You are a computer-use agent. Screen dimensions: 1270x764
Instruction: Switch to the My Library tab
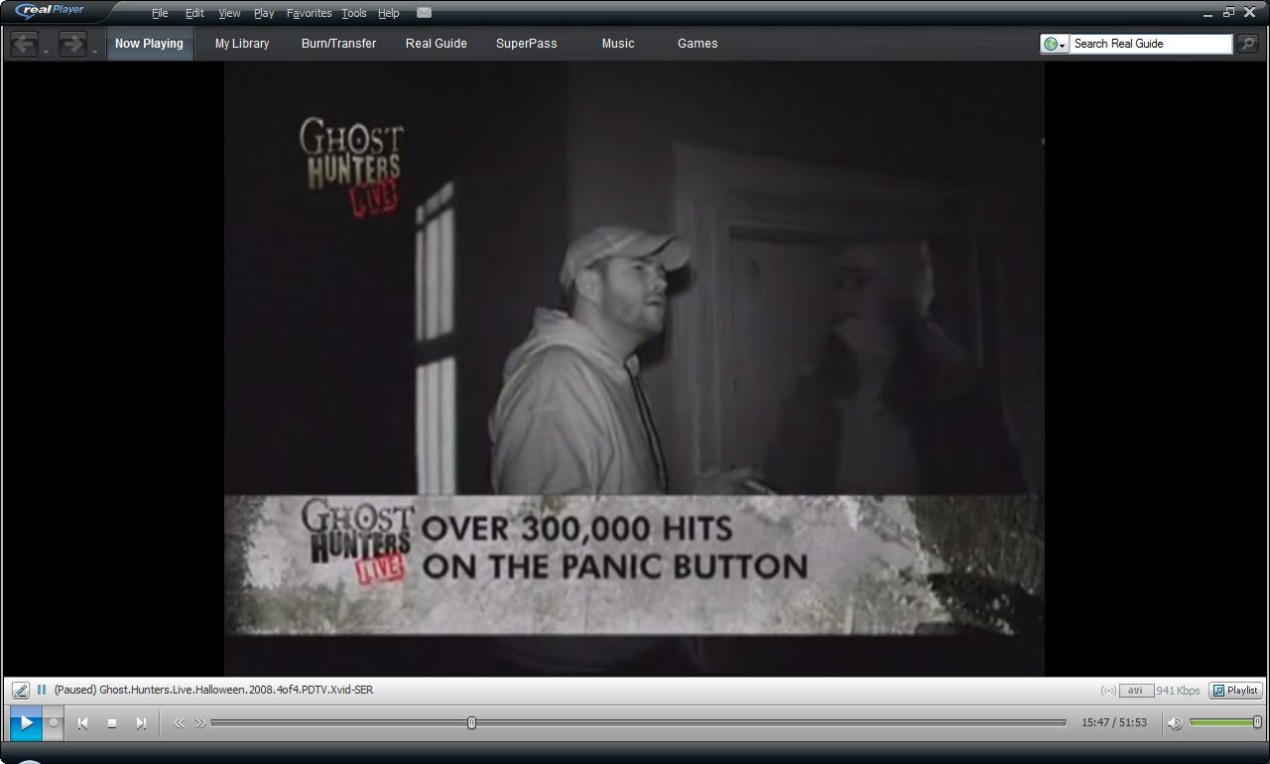pyautogui.click(x=242, y=44)
